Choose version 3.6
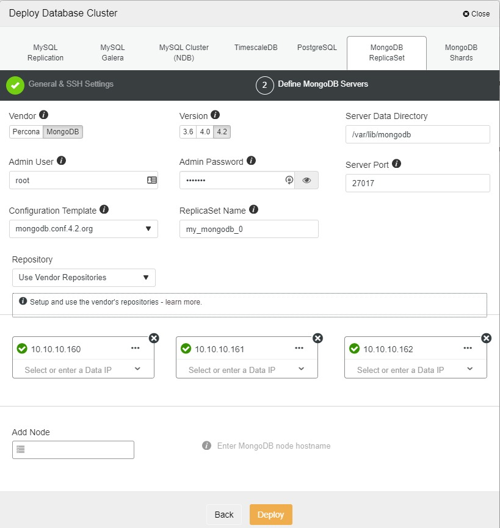The height and width of the screenshot is (528, 500). tap(187, 132)
